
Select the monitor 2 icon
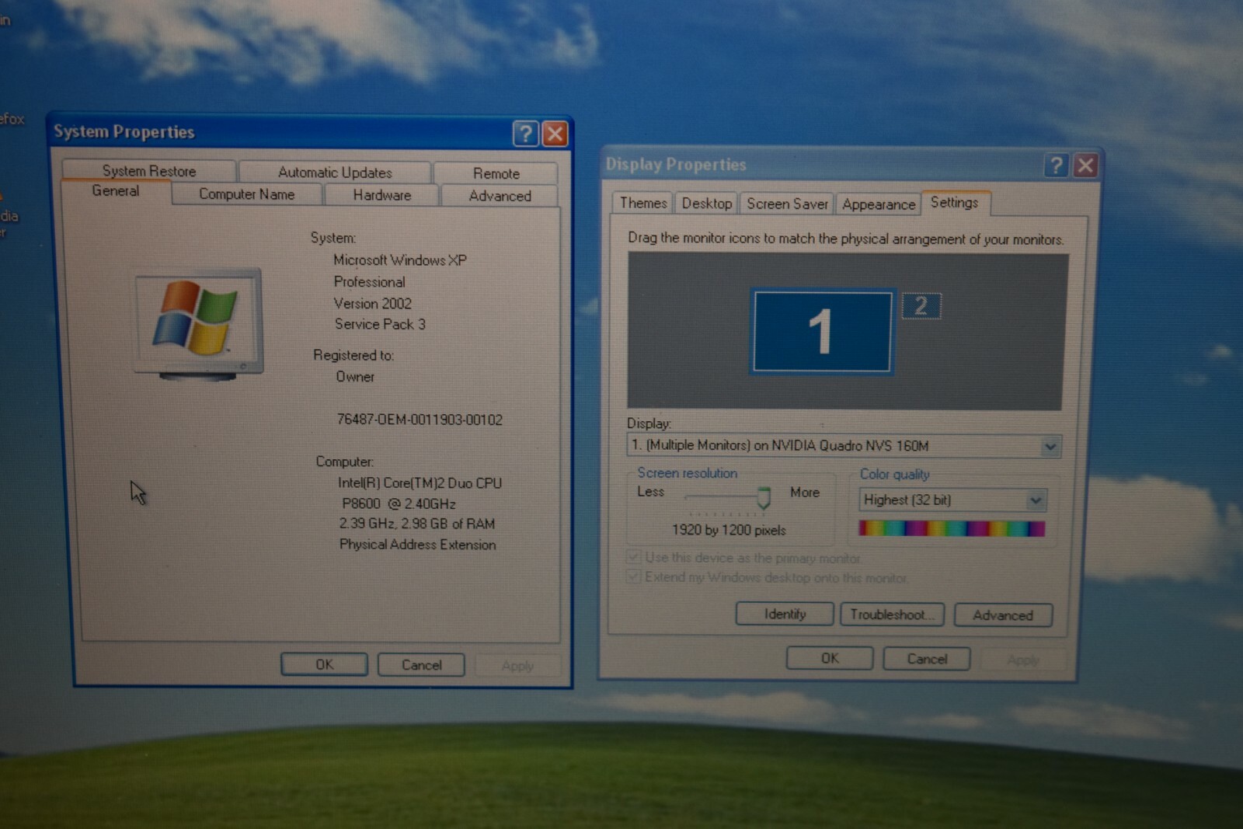[x=921, y=305]
